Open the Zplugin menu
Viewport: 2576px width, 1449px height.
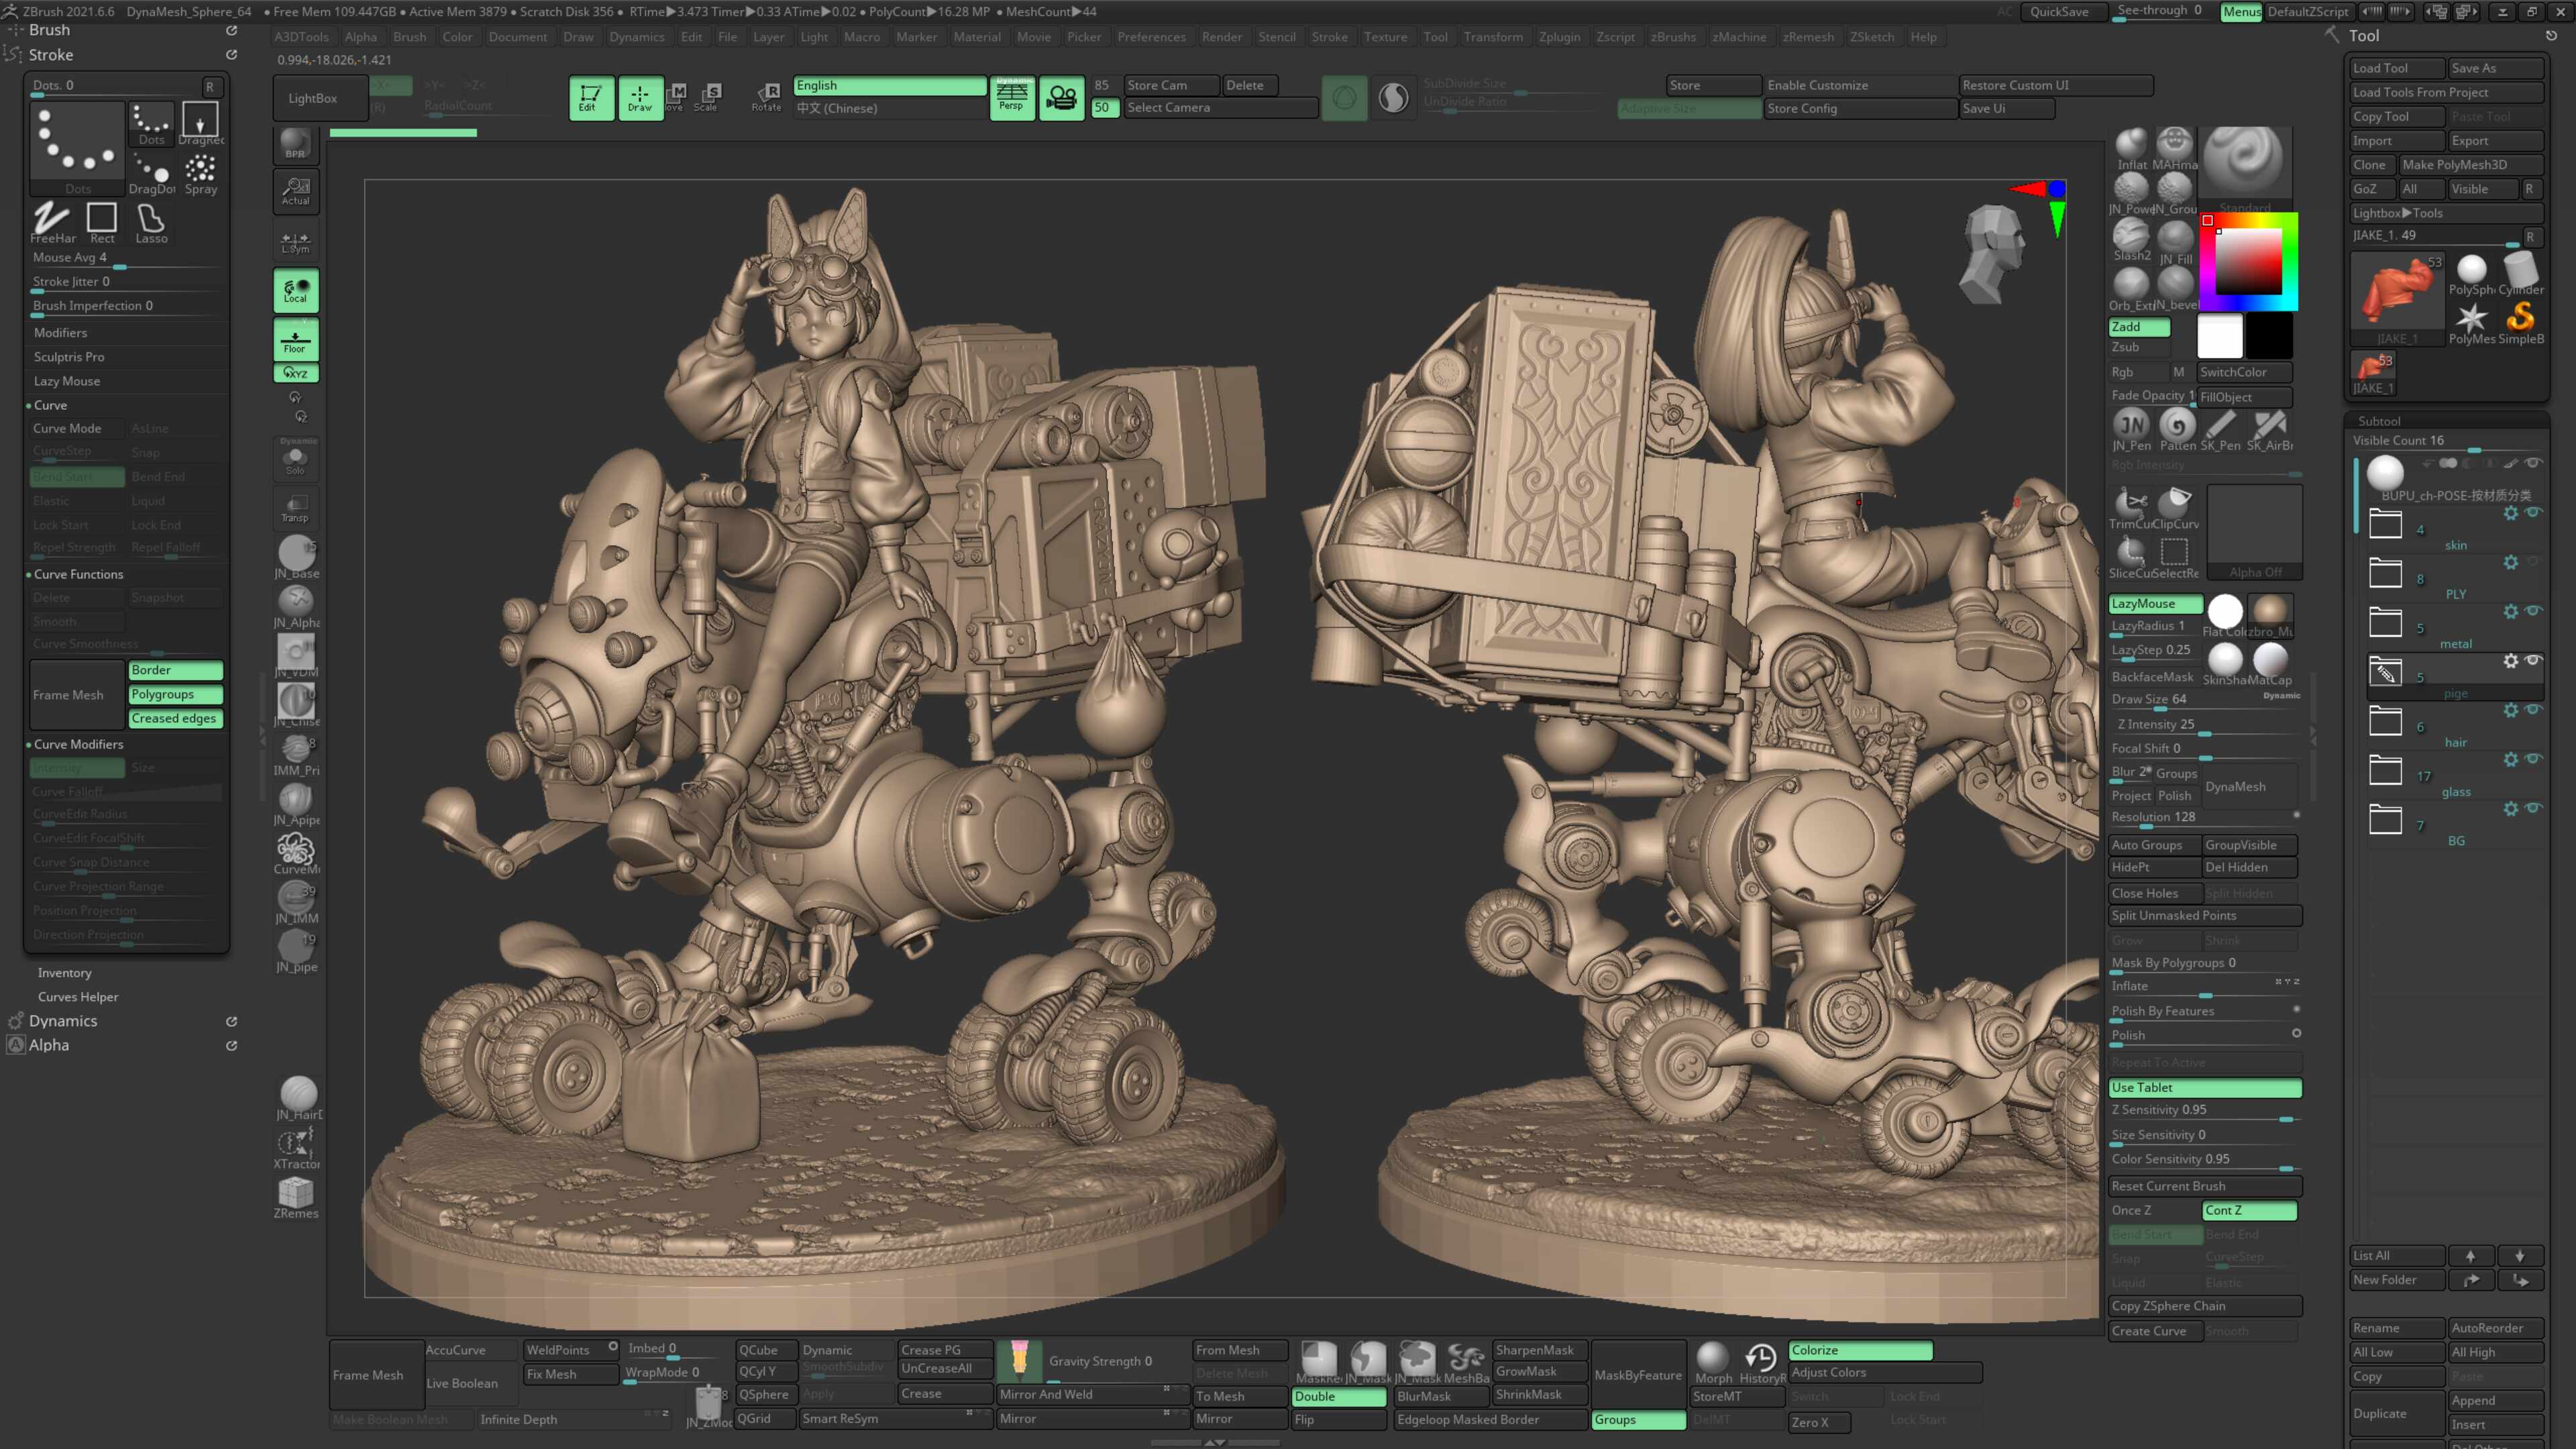(1559, 37)
